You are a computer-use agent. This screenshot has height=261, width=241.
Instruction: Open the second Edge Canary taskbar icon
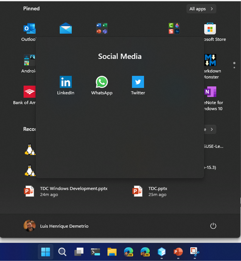pos(145,252)
